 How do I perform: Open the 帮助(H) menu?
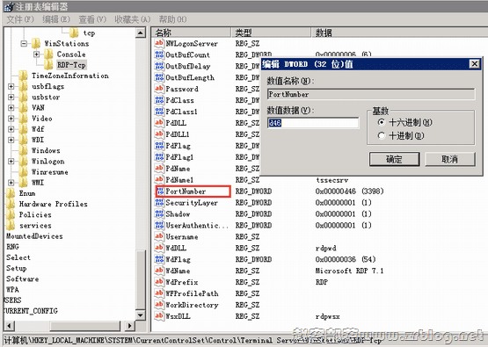click(x=172, y=19)
